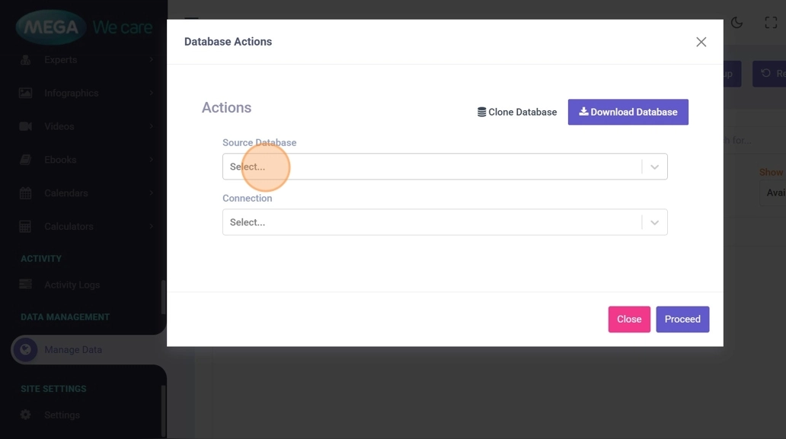Click the Download Database button

click(628, 112)
